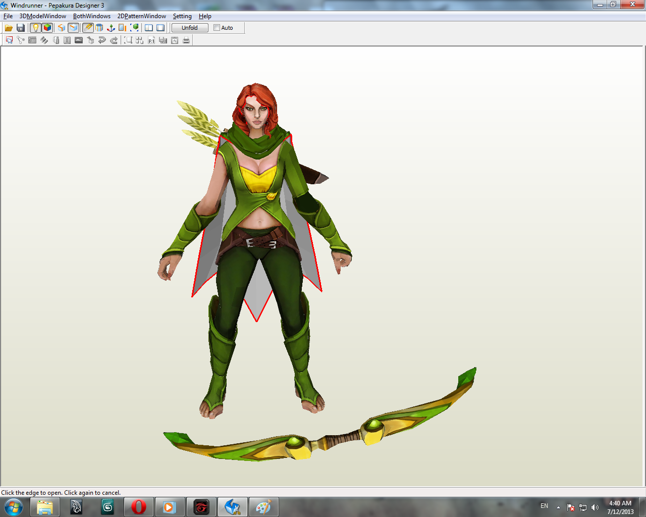Toggle the textured cube display icon
This screenshot has width=646, height=517.
pyautogui.click(x=47, y=28)
